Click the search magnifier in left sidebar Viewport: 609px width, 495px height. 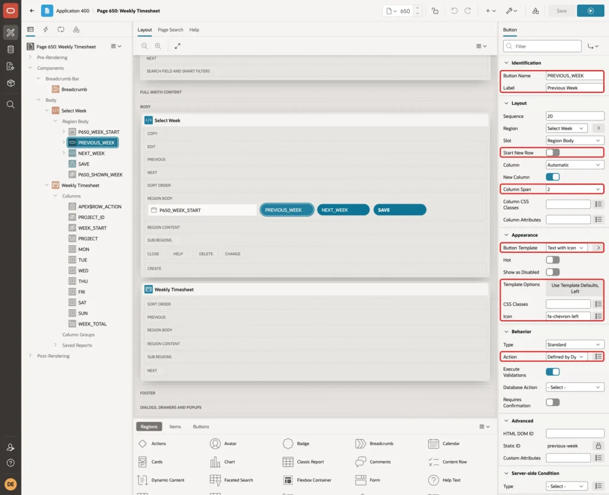(x=11, y=104)
